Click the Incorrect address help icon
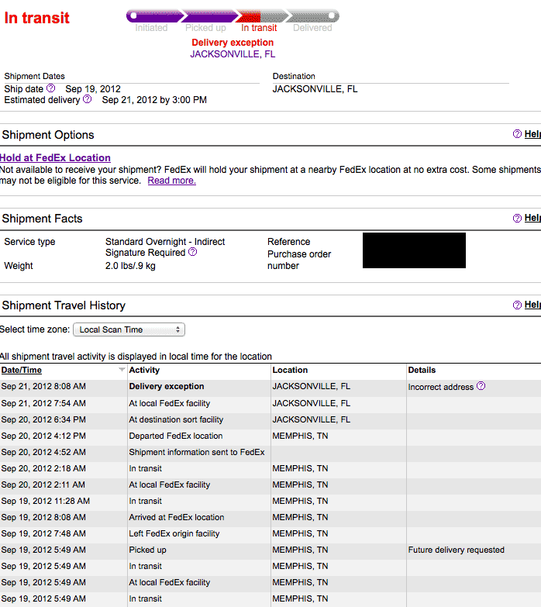The image size is (541, 607). click(481, 386)
